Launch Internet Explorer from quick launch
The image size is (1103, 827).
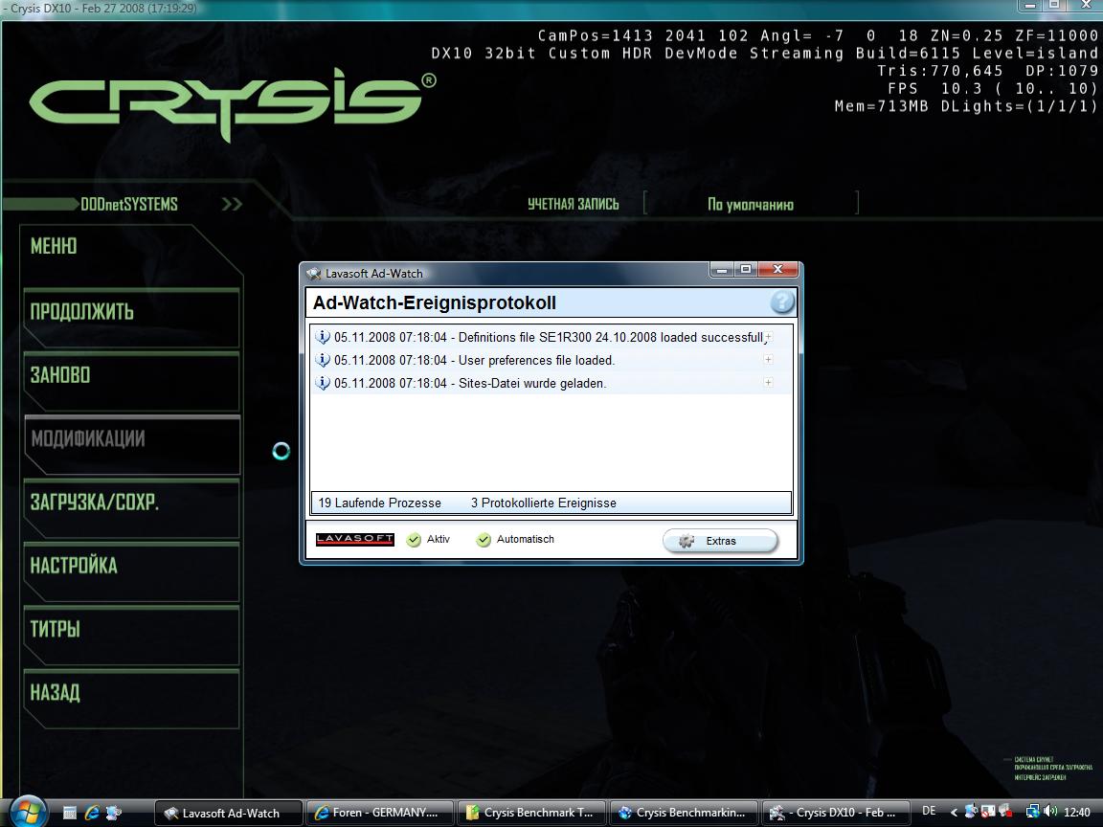click(92, 813)
